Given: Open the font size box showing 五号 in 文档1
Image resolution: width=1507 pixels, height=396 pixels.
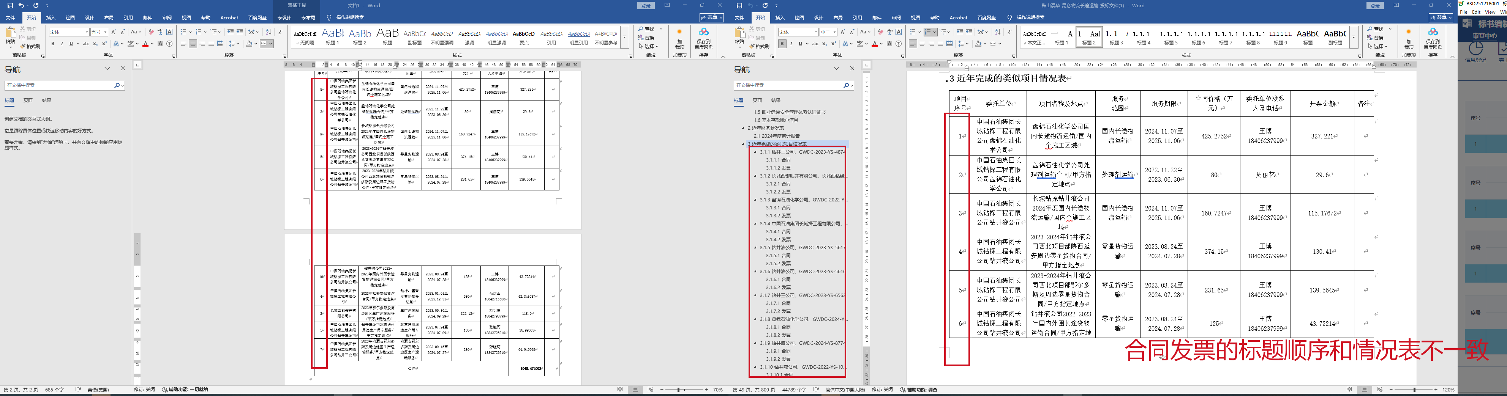Looking at the screenshot, I should pyautogui.click(x=99, y=32).
